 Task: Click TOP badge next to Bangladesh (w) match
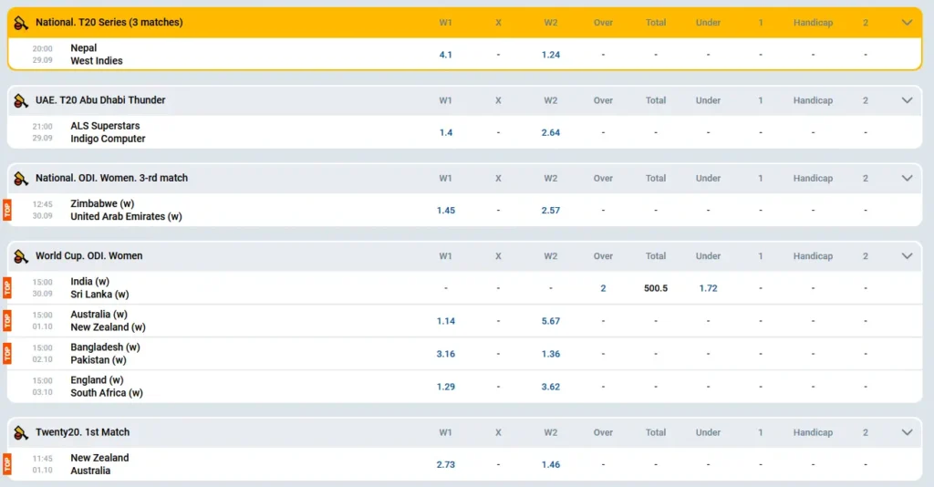coord(7,354)
